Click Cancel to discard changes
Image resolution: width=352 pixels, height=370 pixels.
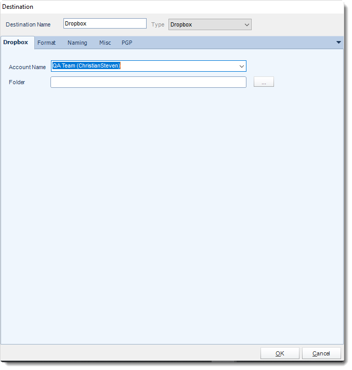point(321,353)
